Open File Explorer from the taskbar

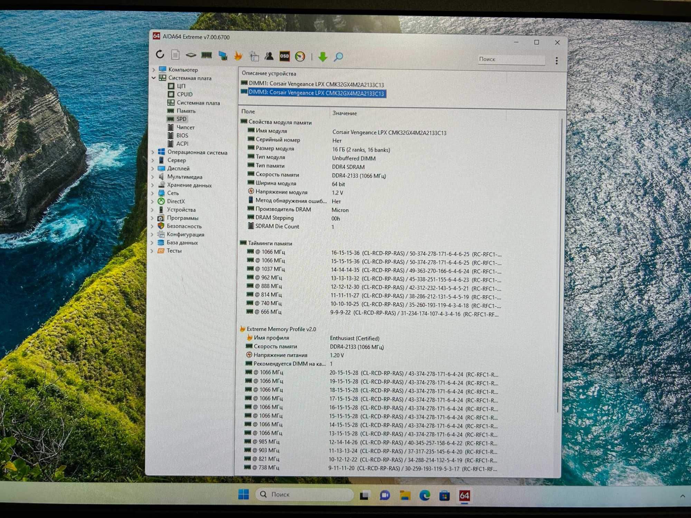coord(405,496)
